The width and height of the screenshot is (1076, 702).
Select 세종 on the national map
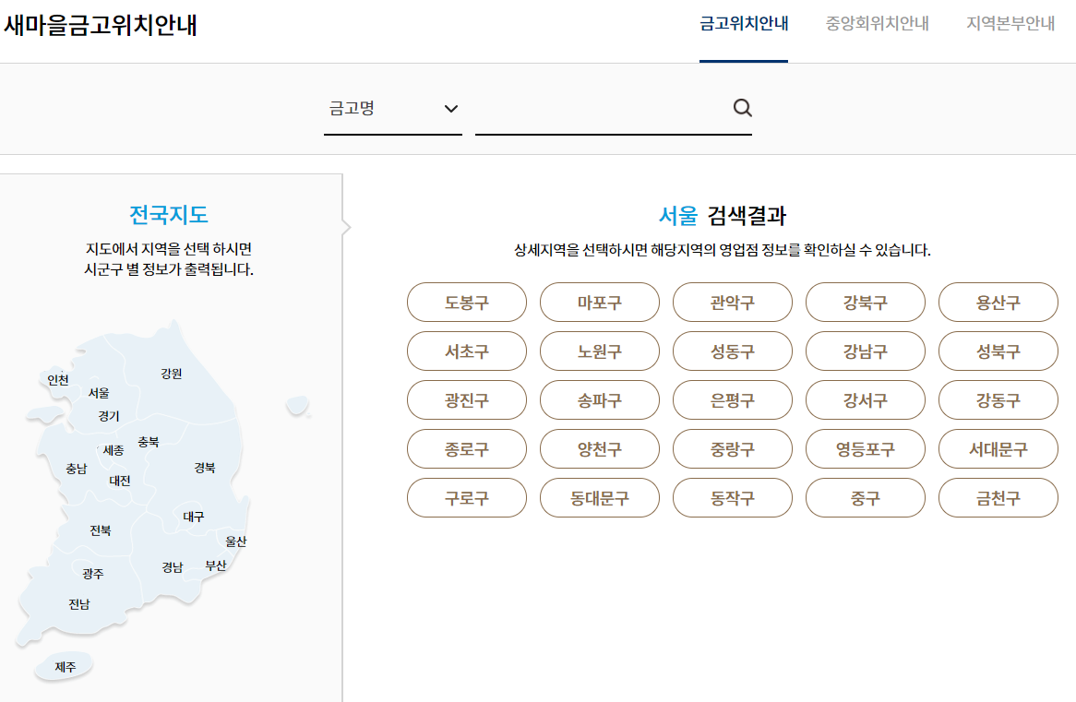point(114,451)
